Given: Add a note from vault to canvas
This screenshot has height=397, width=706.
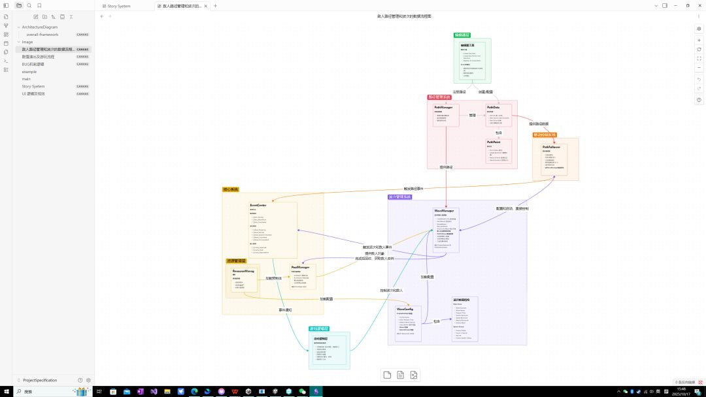Looking at the screenshot, I should point(400,375).
